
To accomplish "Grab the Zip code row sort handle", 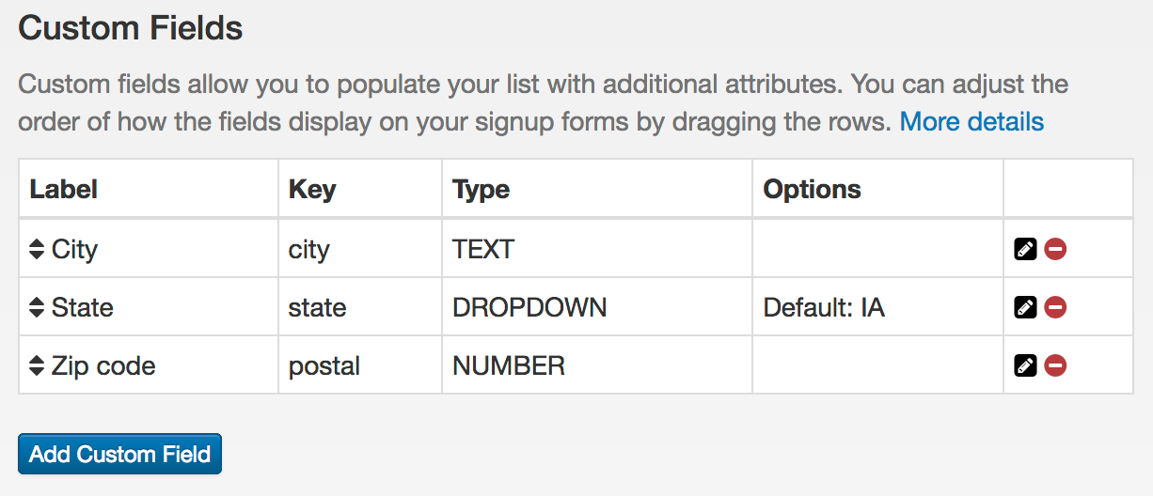I will [x=37, y=365].
